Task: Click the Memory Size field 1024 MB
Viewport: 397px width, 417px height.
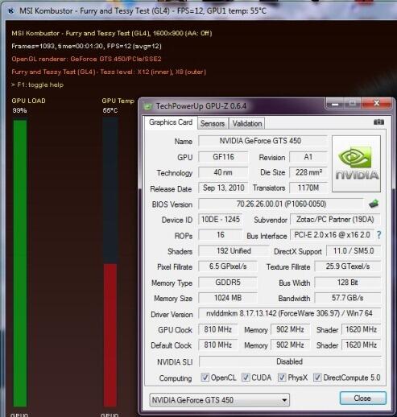Action: pyautogui.click(x=228, y=298)
